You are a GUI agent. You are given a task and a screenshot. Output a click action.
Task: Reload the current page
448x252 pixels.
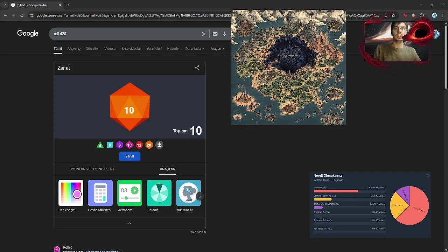pos(22,15)
